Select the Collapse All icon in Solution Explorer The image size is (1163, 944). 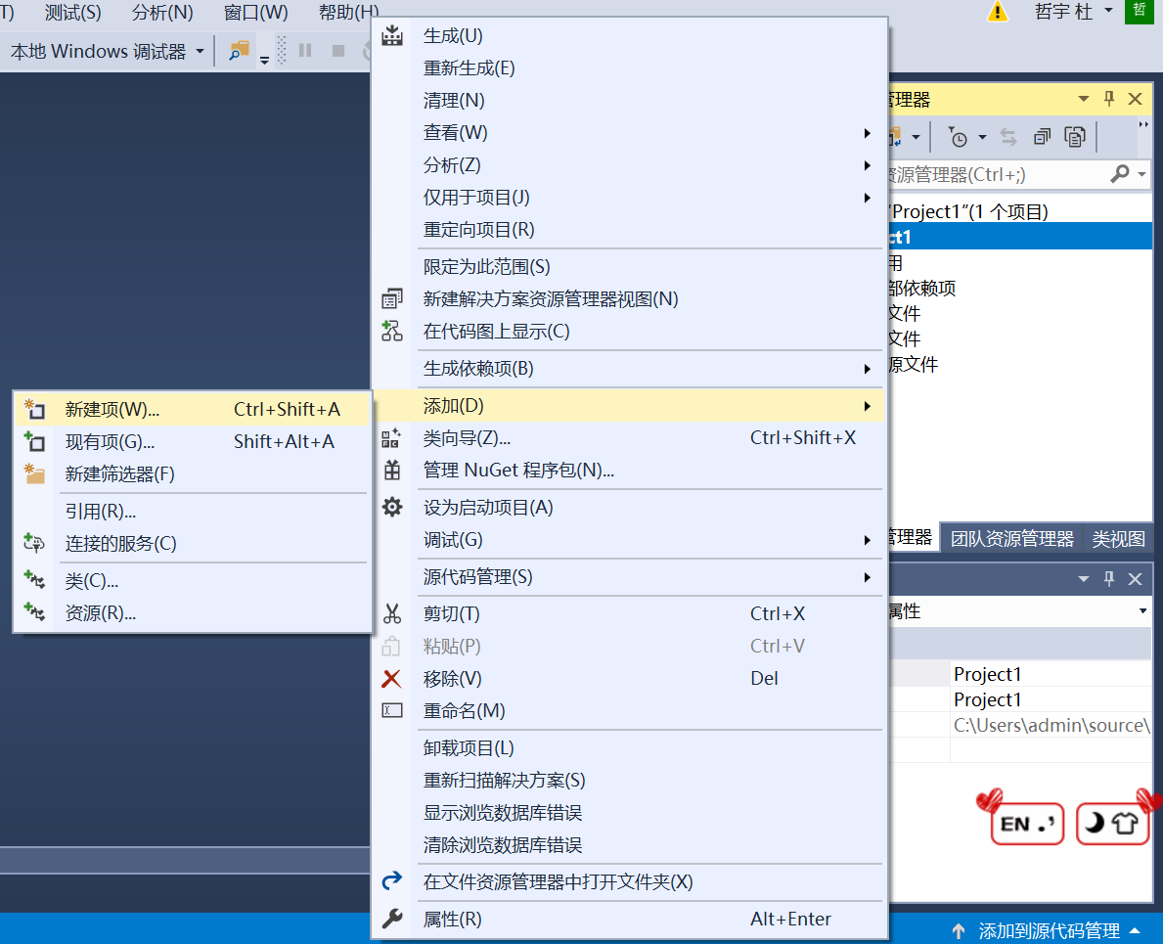tap(1042, 137)
